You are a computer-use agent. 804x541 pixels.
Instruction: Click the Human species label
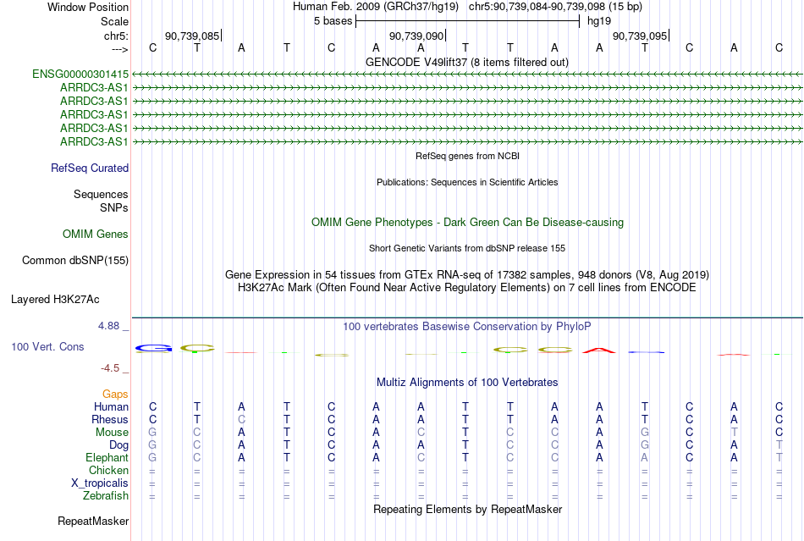coord(111,406)
